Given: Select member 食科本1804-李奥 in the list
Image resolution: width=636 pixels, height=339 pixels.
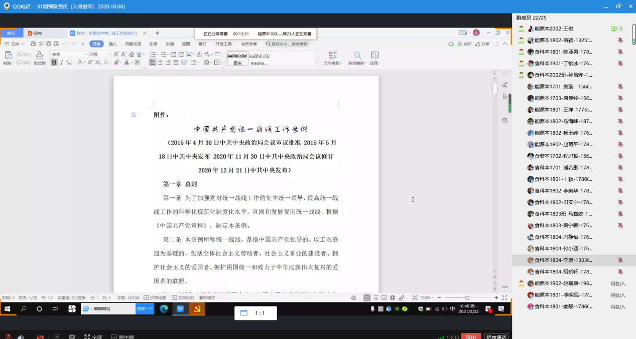Looking at the screenshot, I should [562, 260].
